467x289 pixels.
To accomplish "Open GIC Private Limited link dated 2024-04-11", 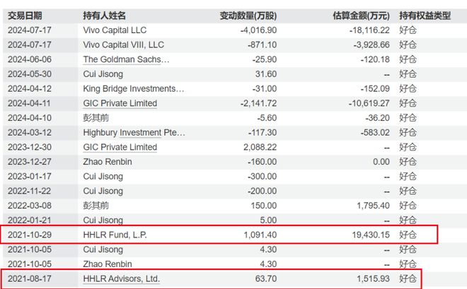I will (120, 103).
